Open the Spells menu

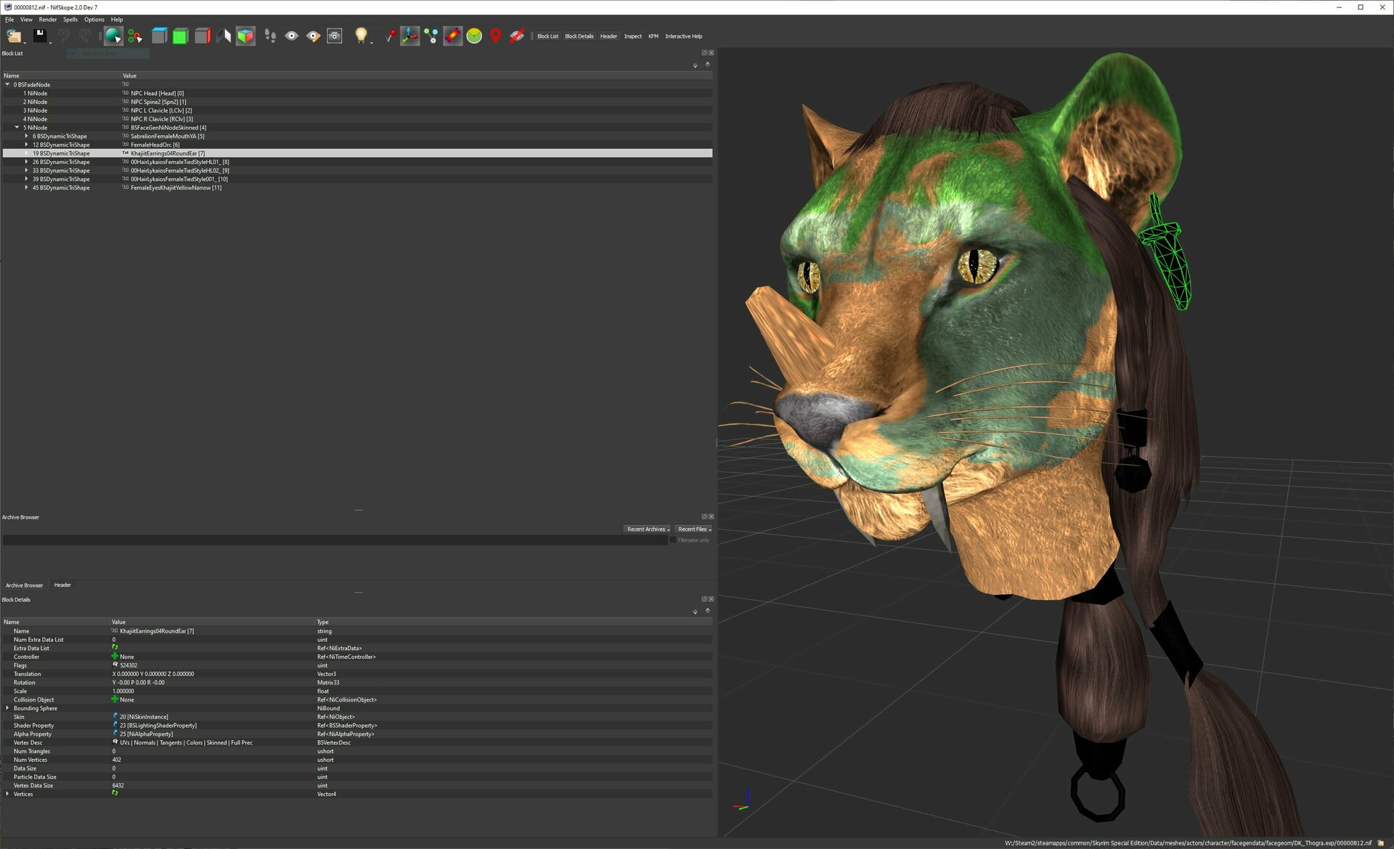tap(70, 20)
